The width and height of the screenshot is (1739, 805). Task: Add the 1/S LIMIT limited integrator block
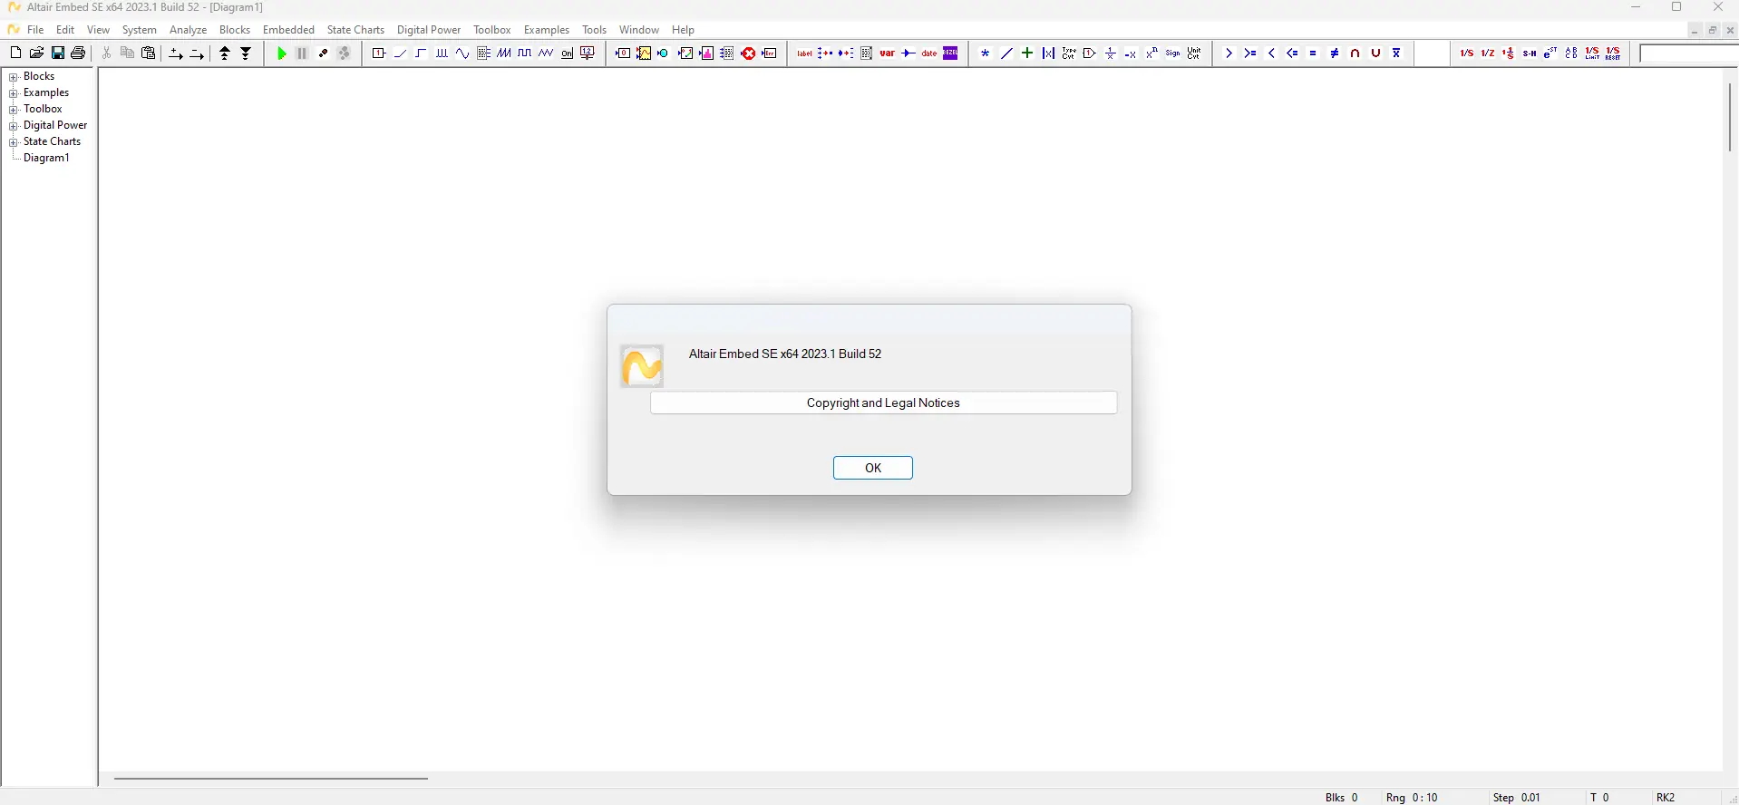point(1592,53)
